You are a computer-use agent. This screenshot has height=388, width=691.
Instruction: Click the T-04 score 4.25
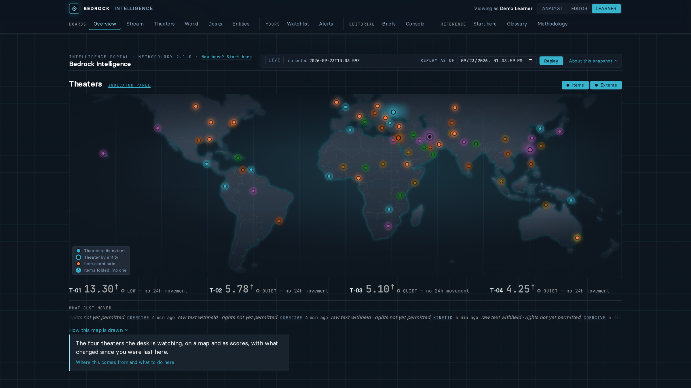518,289
